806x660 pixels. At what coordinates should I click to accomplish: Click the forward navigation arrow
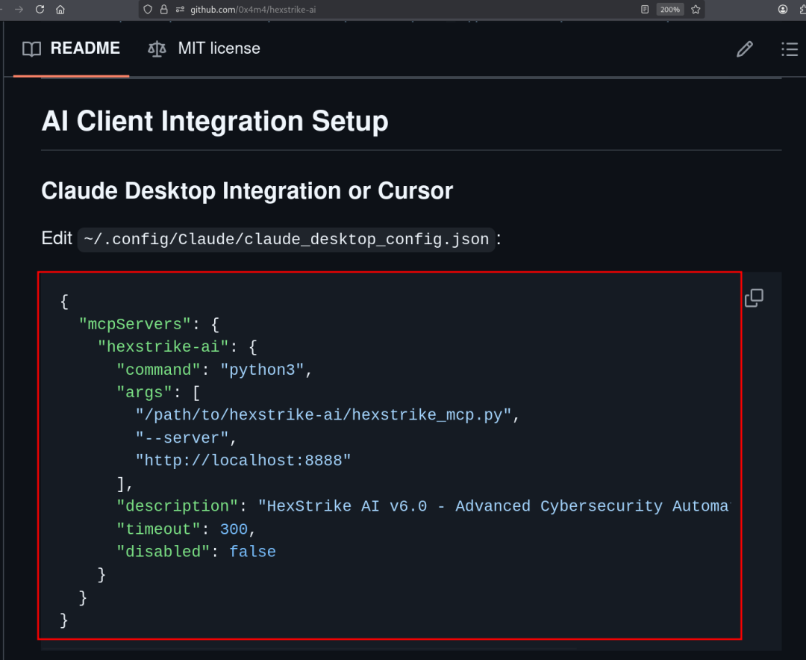click(x=19, y=9)
